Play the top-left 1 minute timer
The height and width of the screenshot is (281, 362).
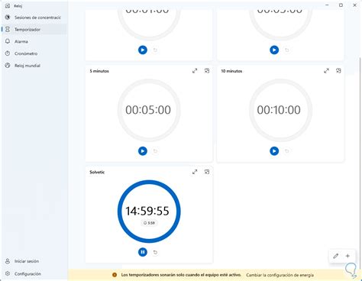[x=143, y=50]
